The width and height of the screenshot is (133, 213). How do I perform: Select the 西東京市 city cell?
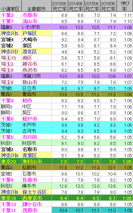(37, 198)
